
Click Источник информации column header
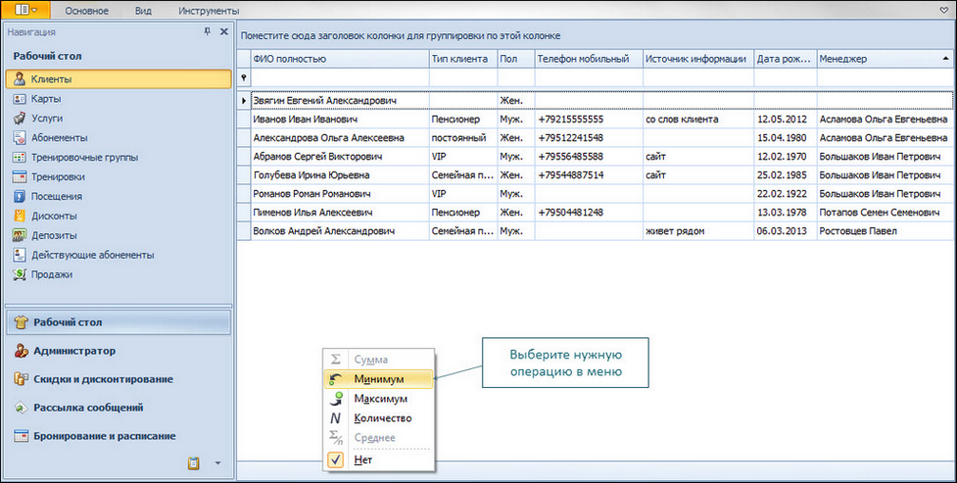coord(698,59)
